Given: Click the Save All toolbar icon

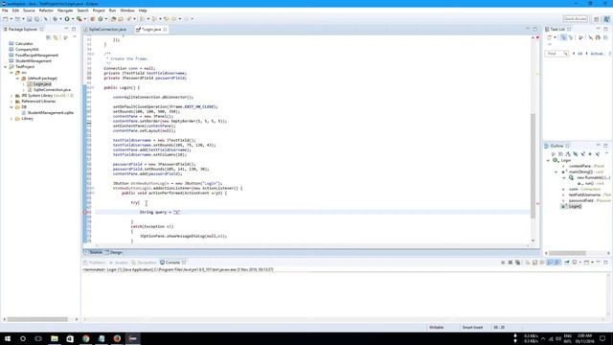Looking at the screenshot, I should (36, 19).
